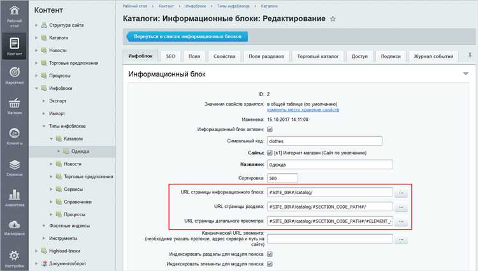The height and width of the screenshot is (271, 478).
Task: Click the URL страницы раздела input field
Action: pyautogui.click(x=330, y=207)
